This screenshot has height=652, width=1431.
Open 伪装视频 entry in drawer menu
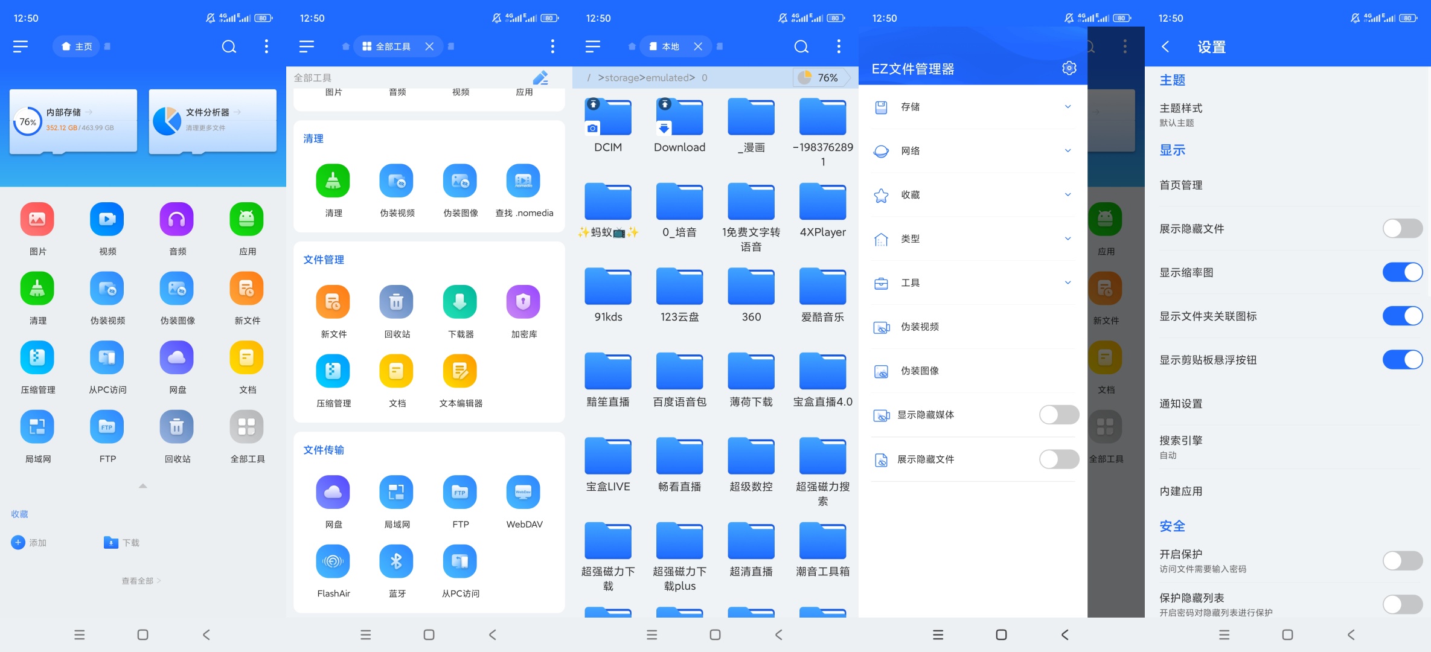pos(973,327)
